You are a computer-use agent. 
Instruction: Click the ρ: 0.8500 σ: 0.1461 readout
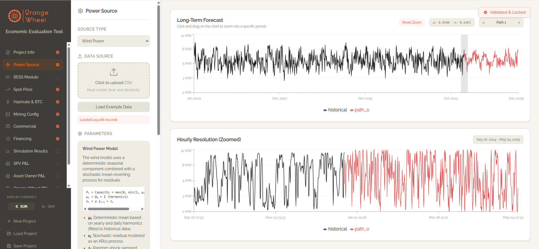452,23
